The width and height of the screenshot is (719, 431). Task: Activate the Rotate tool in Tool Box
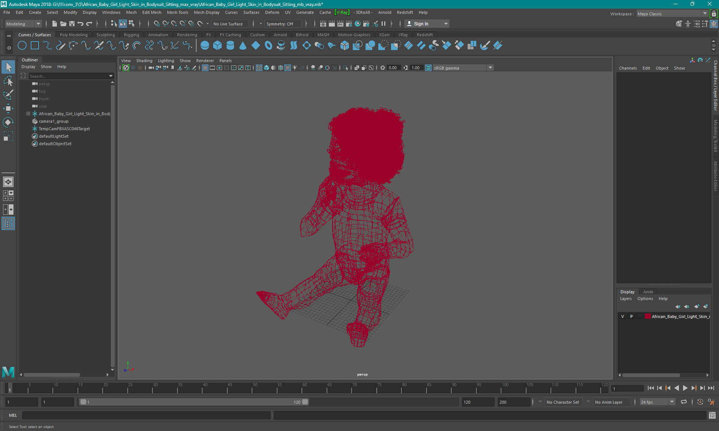pyautogui.click(x=8, y=122)
